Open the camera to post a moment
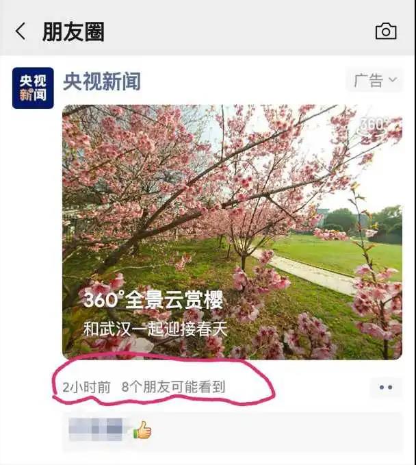Image resolution: width=416 pixels, height=465 pixels. coord(386,31)
